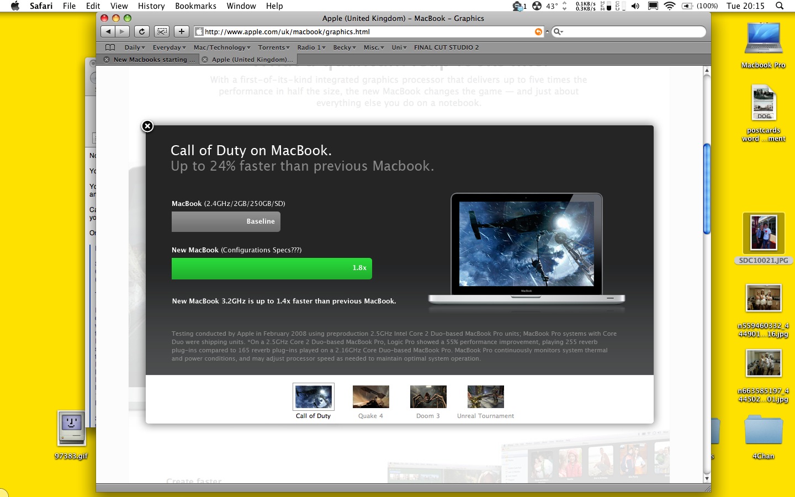Screen dimensions: 795x497
Task: Expand the Mac/Technology bookmarks folder
Action: (x=222, y=47)
